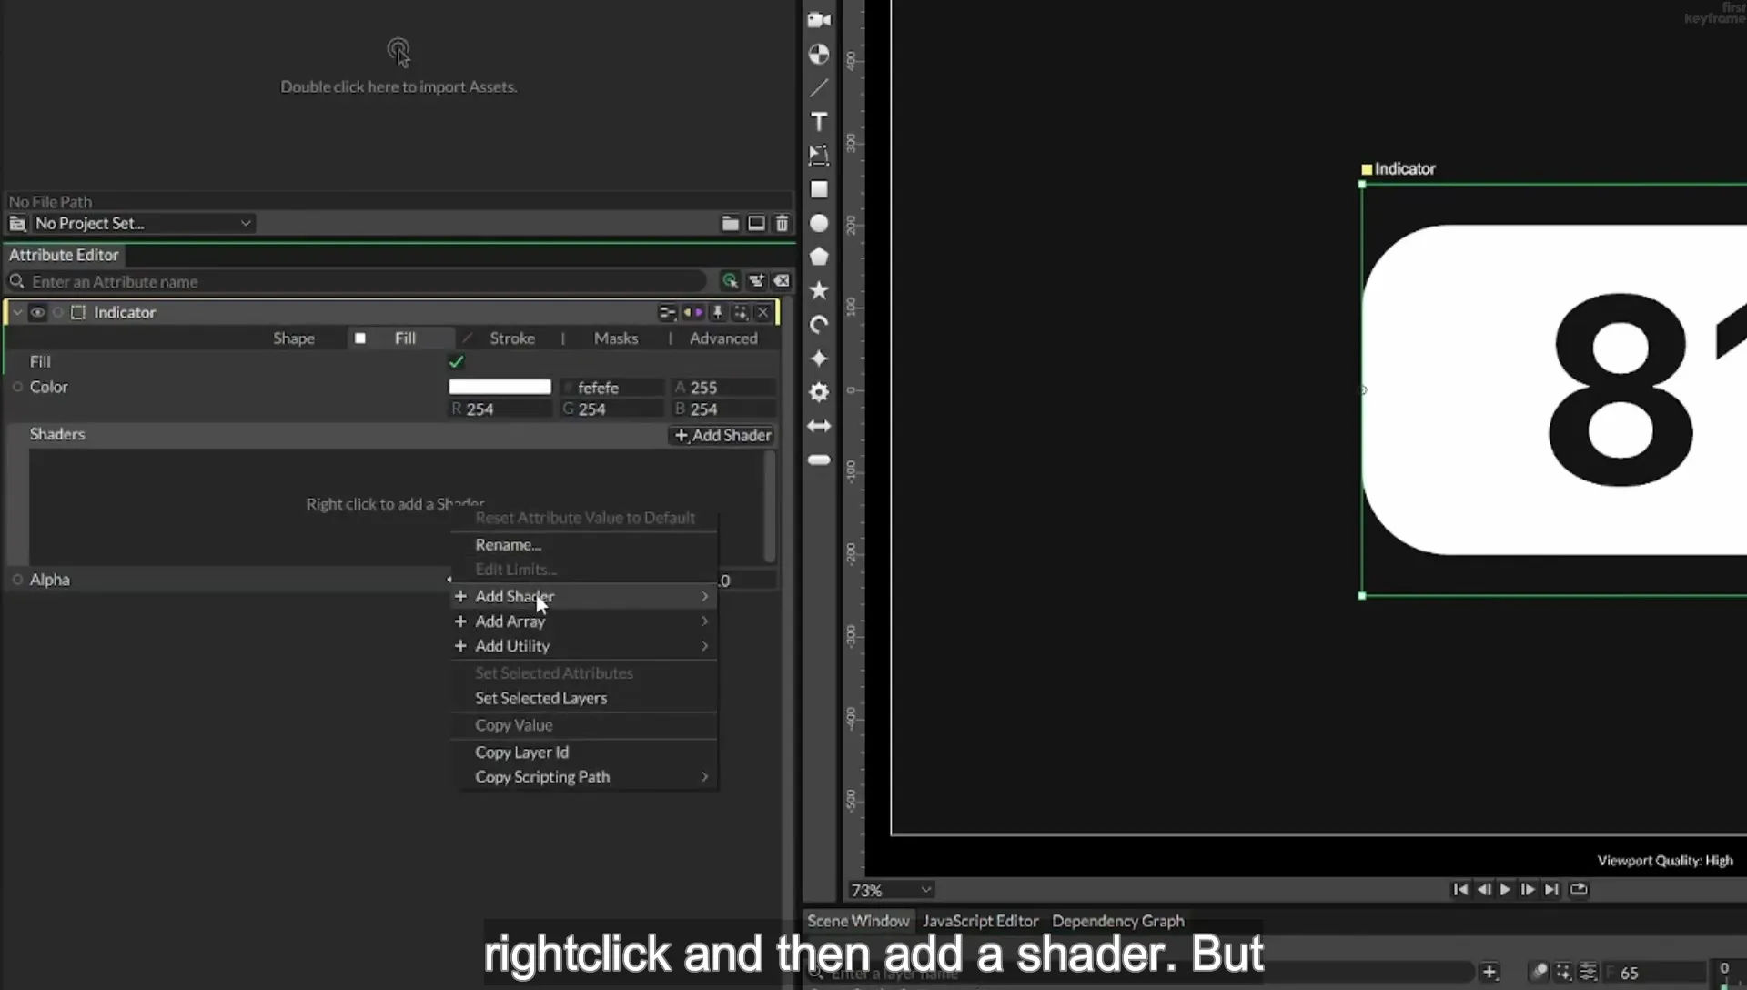The height and width of the screenshot is (990, 1747).
Task: Clear the attribute search filter
Action: [782, 281]
